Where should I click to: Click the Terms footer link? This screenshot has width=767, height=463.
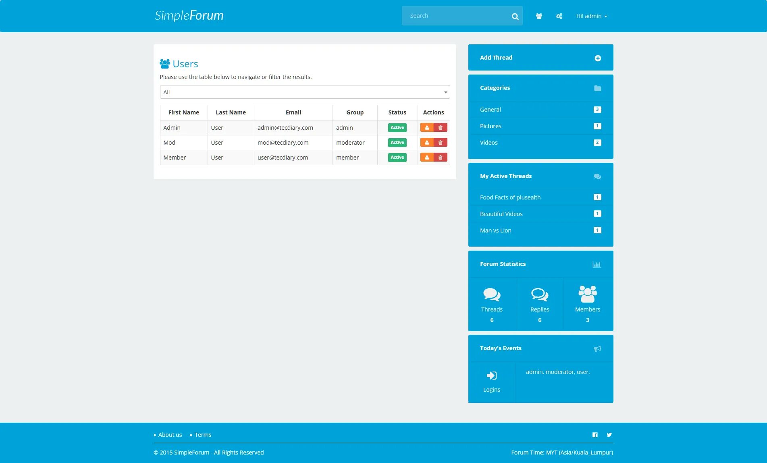click(x=203, y=435)
